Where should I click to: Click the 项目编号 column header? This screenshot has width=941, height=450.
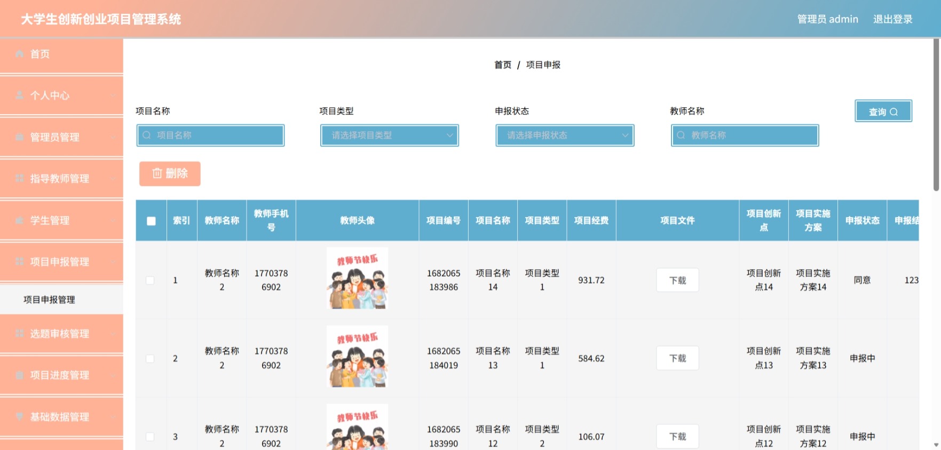pyautogui.click(x=444, y=221)
